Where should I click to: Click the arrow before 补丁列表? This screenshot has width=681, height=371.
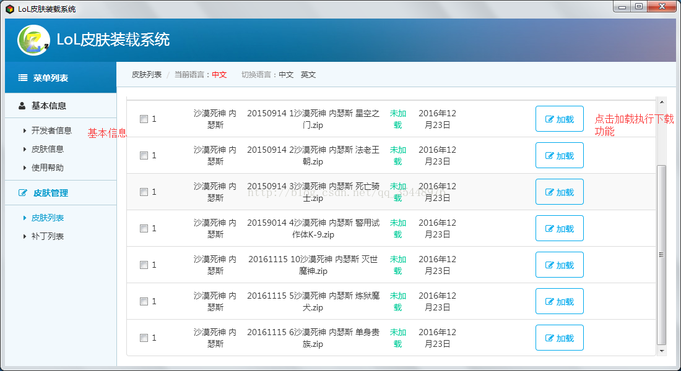tap(25, 236)
